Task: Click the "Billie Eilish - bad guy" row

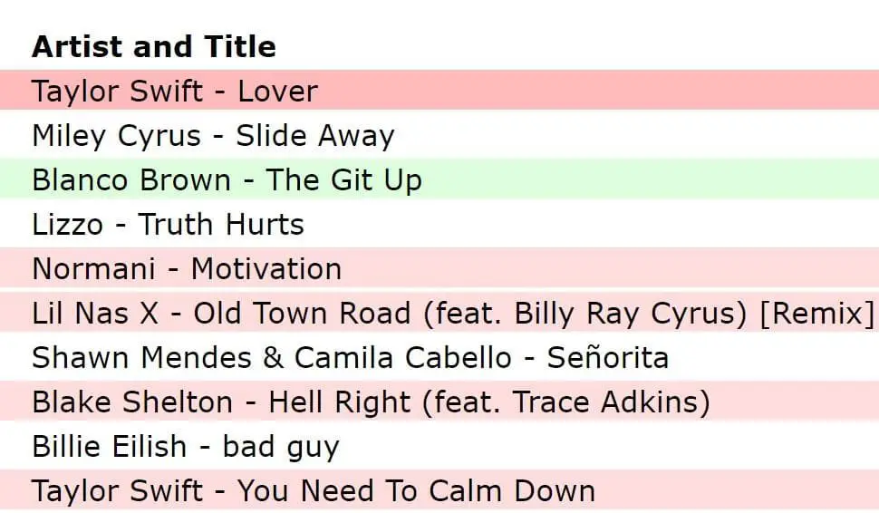Action: pos(185,446)
